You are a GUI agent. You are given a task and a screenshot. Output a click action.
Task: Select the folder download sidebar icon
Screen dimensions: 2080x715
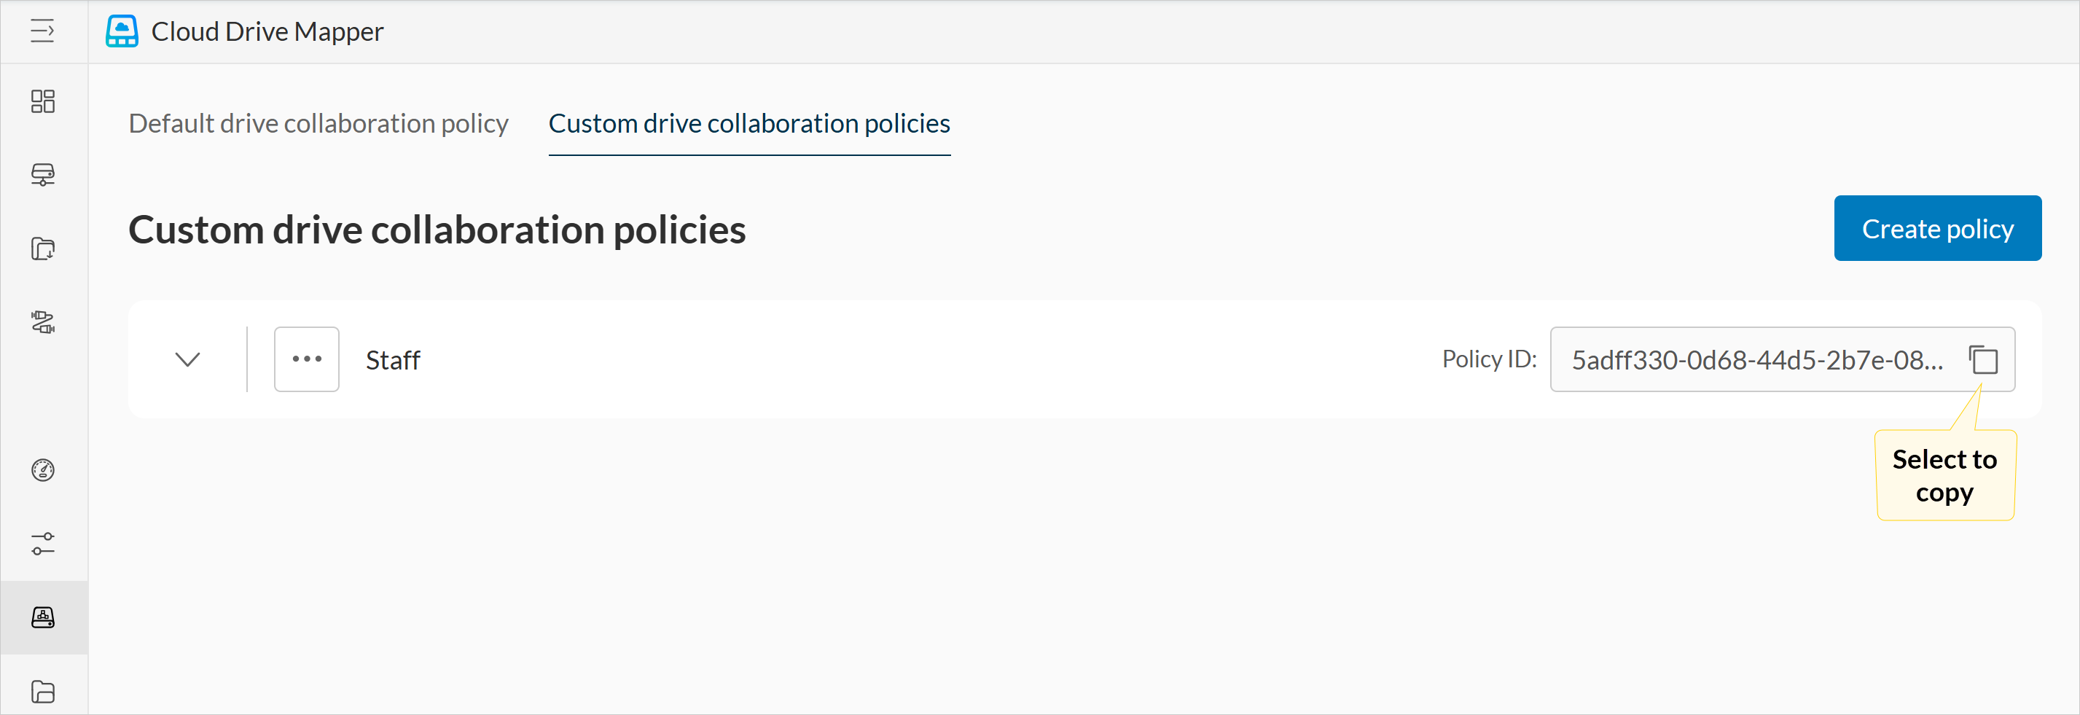43,249
